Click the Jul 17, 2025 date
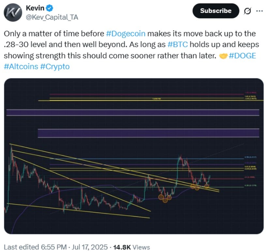Image resolution: width=269 pixels, height=252 pixels. (x=90, y=247)
